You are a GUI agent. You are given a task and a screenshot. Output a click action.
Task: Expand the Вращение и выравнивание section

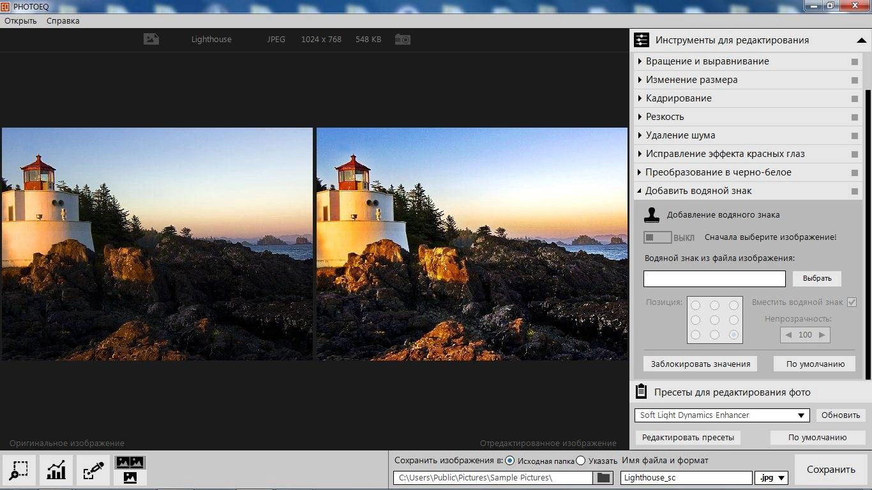coord(640,62)
